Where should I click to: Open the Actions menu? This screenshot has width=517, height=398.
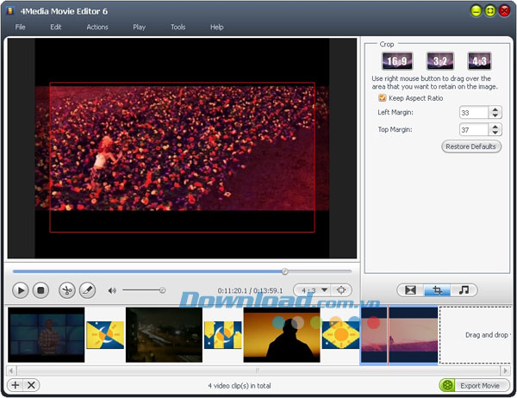(x=97, y=27)
